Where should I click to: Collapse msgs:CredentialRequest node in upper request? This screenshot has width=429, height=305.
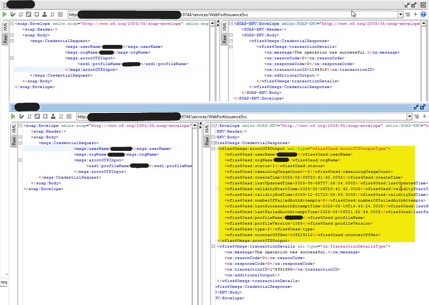tap(11, 41)
